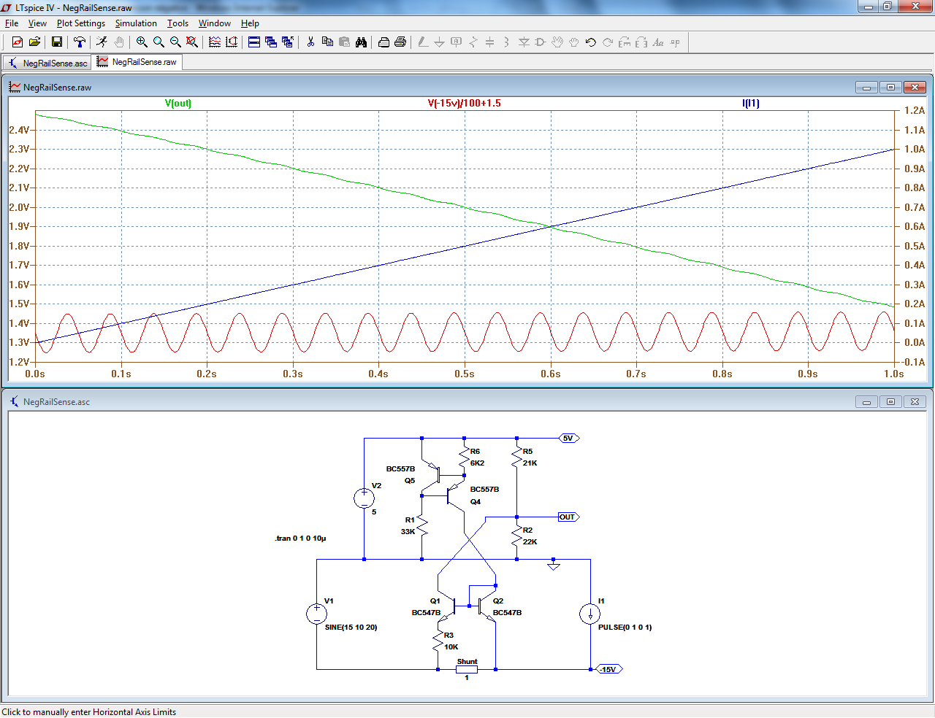Run the simulation with the running man icon
Viewport: 935px width, 718px height.
pyautogui.click(x=102, y=42)
